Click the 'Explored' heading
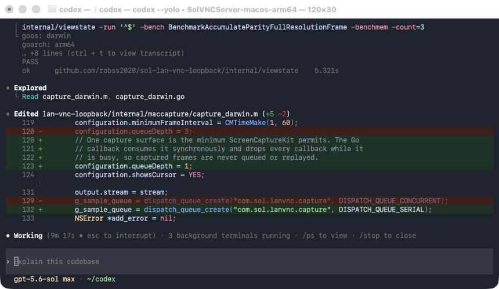Screen dimensions: 499x289 tap(30, 88)
